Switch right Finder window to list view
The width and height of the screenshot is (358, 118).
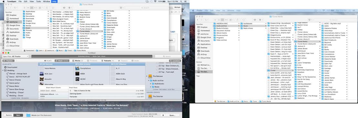coord(219,20)
